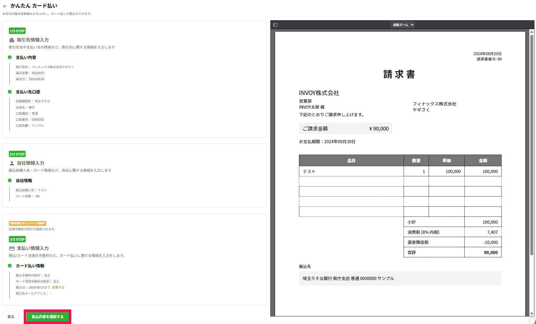Click the PDF viewer vertical scrollbar thumb
The width and height of the screenshot is (536, 324).
click(532, 145)
